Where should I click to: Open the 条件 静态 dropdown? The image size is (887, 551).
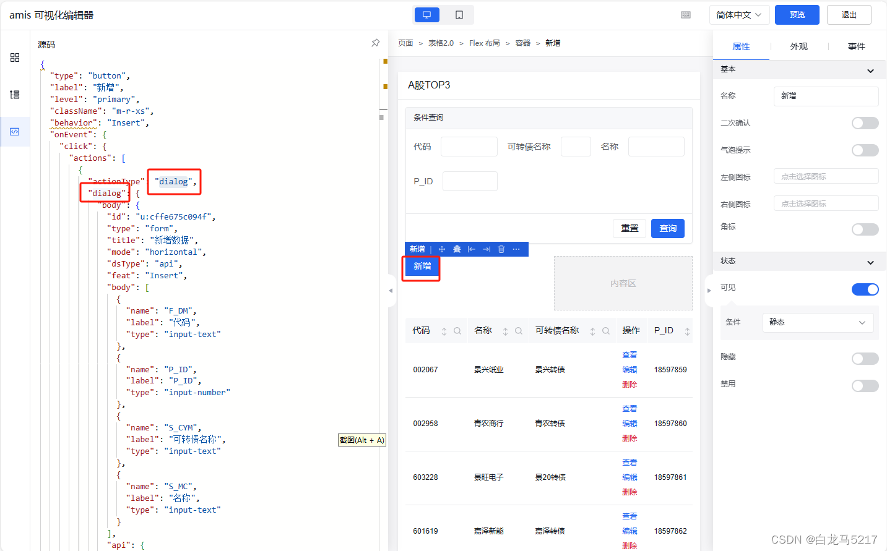click(x=818, y=322)
